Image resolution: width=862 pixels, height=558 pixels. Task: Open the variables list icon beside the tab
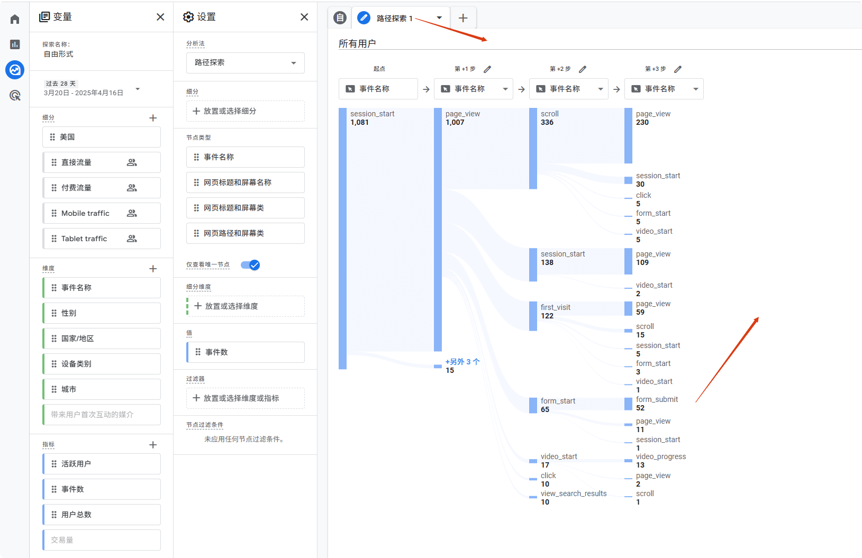(x=340, y=18)
